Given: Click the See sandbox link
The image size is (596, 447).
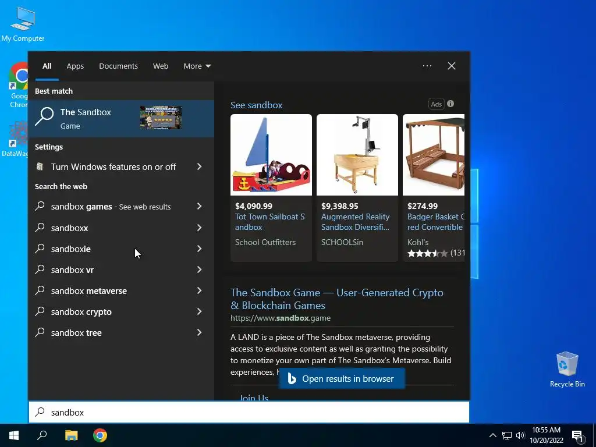Looking at the screenshot, I should pos(256,105).
